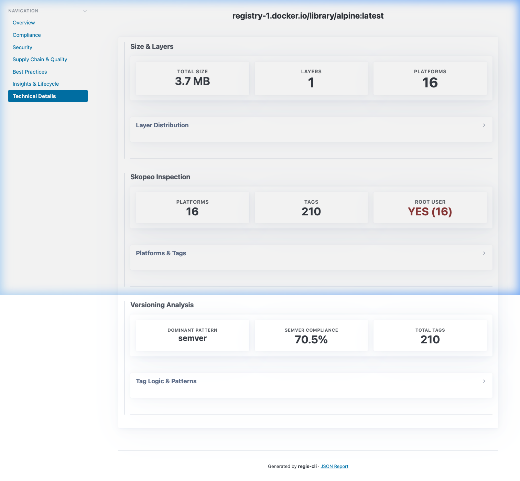This screenshot has height=481, width=520.
Task: Click the Tag Logic & Patterns chevron
Action: coord(484,381)
